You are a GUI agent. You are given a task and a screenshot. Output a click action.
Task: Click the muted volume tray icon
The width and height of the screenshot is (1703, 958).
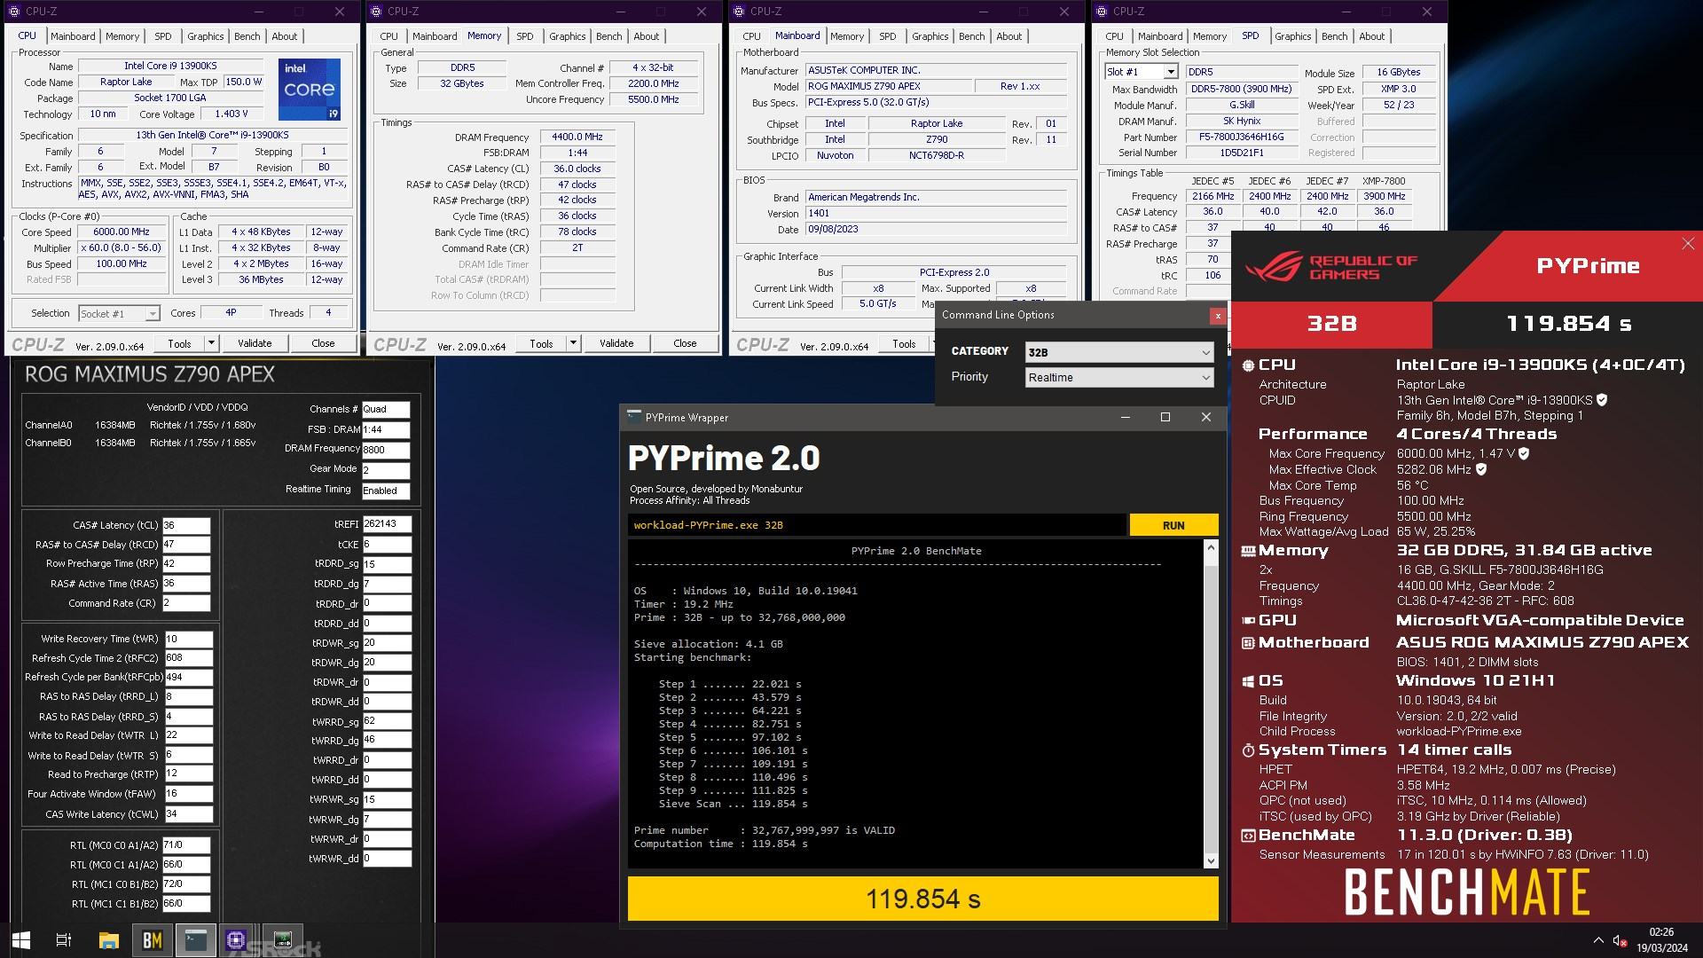1619,940
